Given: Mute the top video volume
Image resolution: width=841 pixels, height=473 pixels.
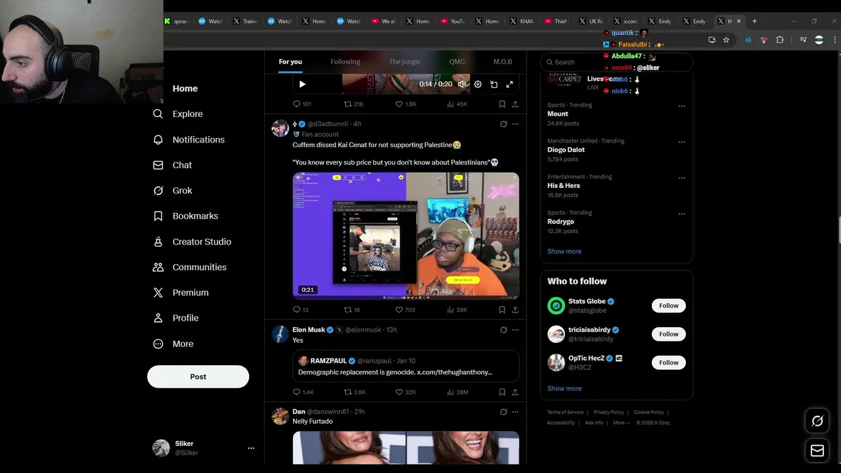Looking at the screenshot, I should point(463,84).
